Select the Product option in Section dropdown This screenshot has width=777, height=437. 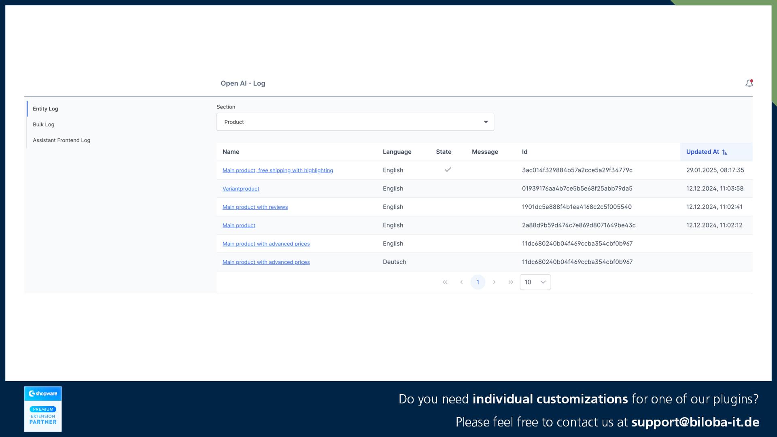click(355, 122)
